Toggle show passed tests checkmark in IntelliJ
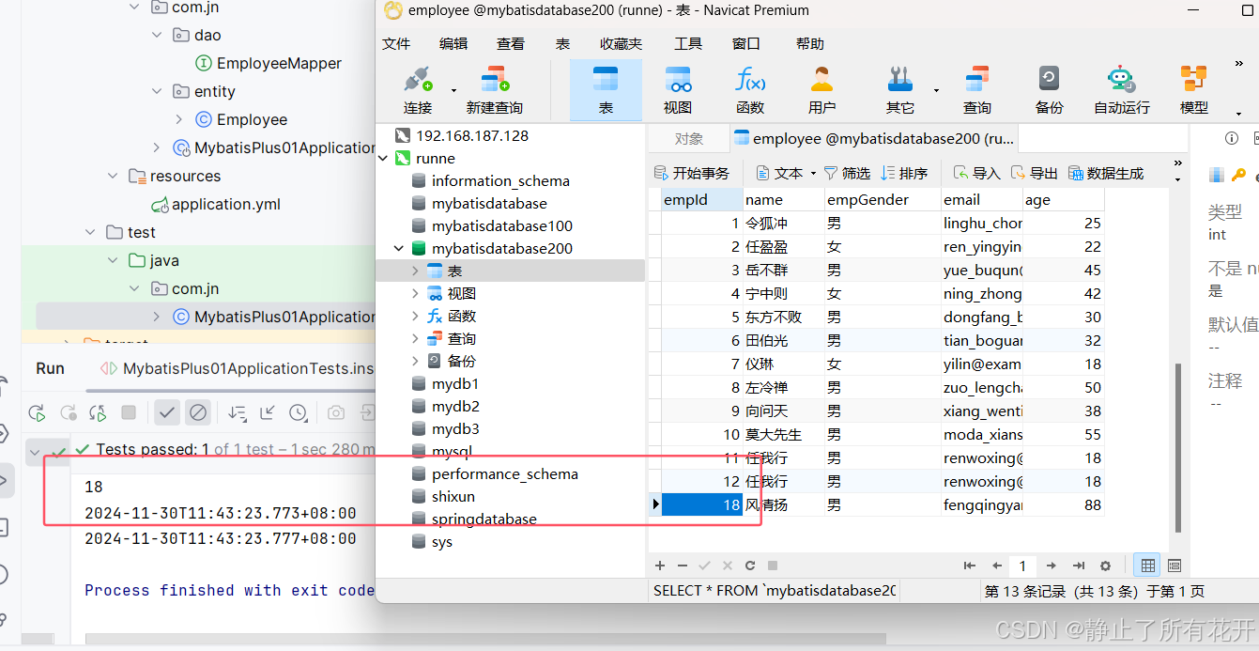 [x=167, y=412]
